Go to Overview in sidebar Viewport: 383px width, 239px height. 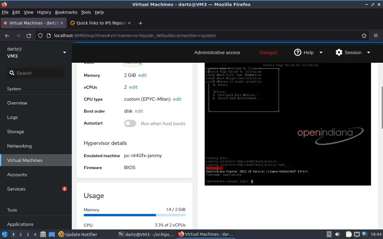[36, 103]
